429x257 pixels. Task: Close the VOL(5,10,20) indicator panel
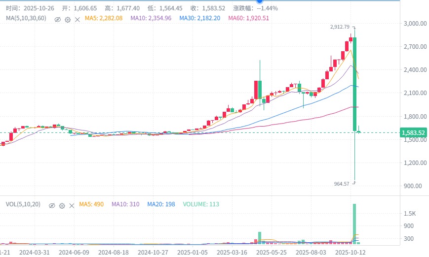click(72, 205)
